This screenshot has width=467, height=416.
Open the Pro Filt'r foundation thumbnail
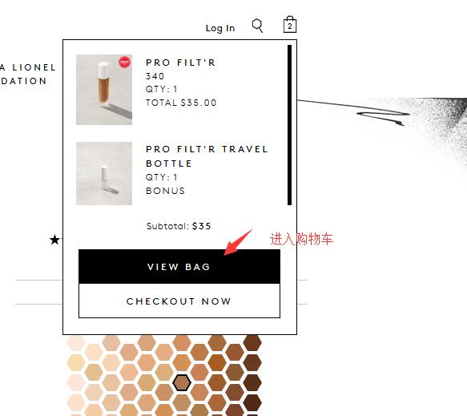104,90
